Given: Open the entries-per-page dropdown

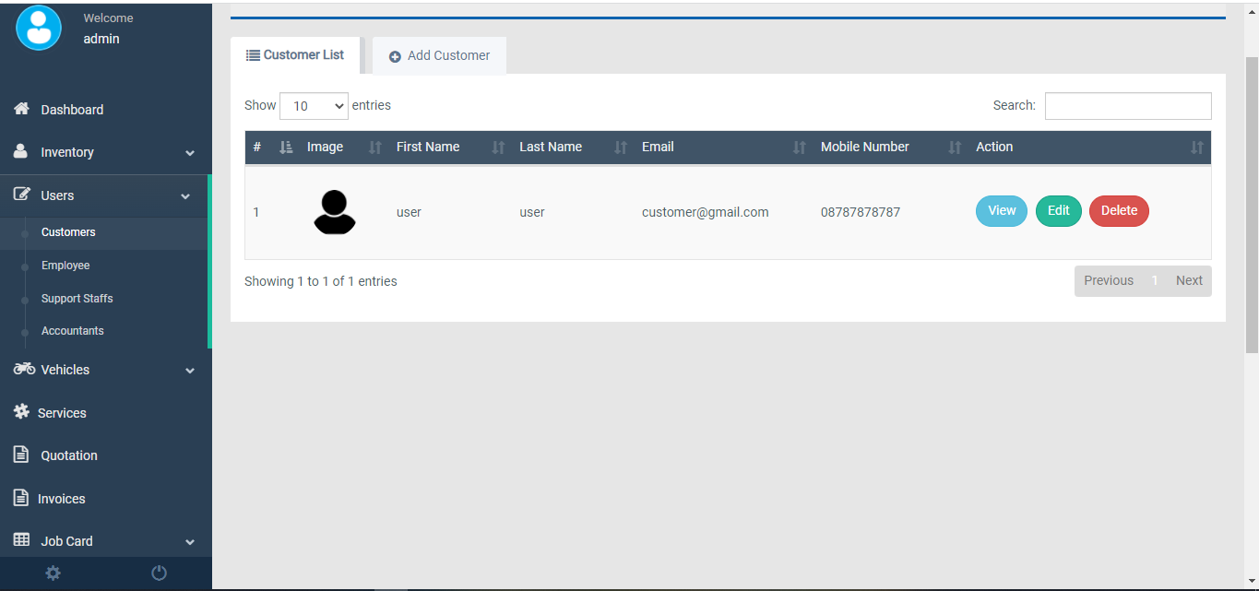Looking at the screenshot, I should [x=314, y=106].
